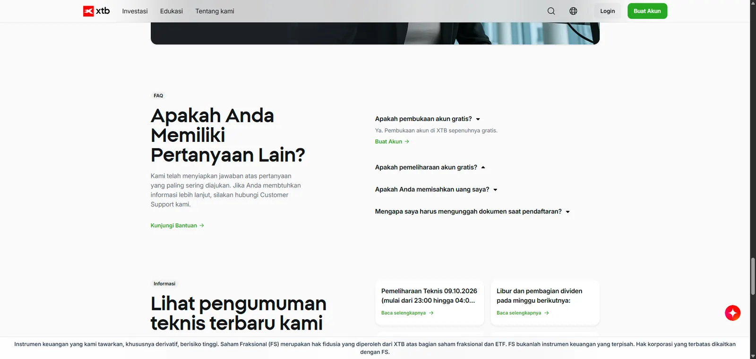Image resolution: width=756 pixels, height=359 pixels.
Task: Click the scrollbar down arrow
Action: [x=753, y=356]
